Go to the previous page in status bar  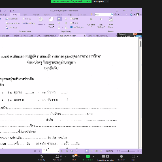click(40, 151)
